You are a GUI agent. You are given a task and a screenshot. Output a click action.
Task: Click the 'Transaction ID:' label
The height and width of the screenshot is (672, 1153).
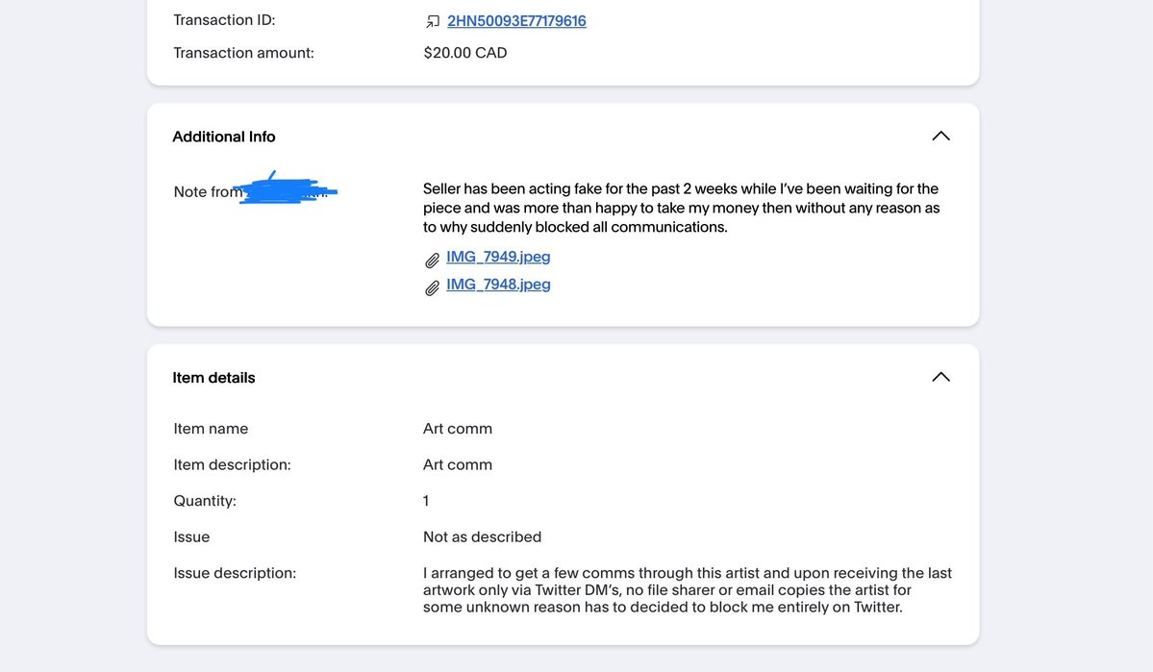pyautogui.click(x=224, y=20)
